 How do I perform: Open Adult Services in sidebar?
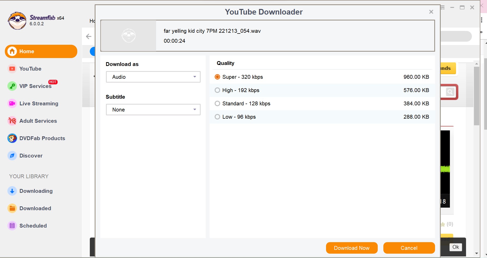pos(38,121)
